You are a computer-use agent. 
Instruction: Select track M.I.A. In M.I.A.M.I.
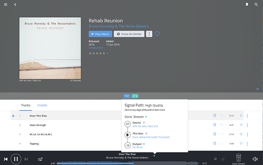[x=41, y=134]
